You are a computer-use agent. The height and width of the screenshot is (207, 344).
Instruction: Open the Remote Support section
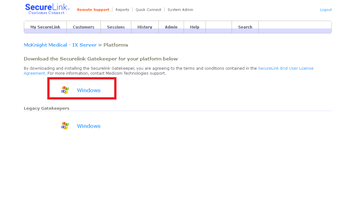(93, 10)
